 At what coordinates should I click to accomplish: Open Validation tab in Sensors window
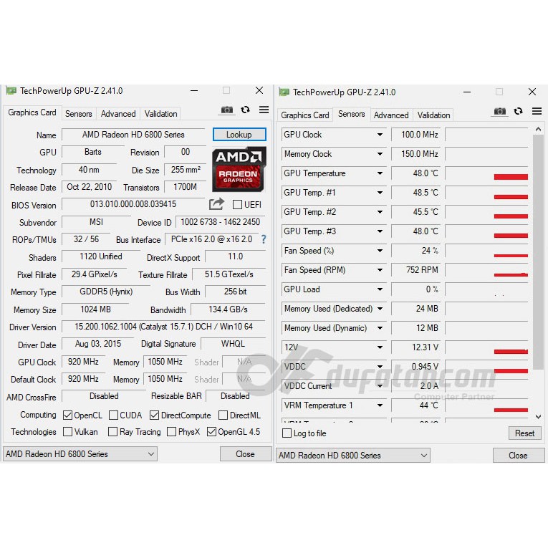[433, 115]
